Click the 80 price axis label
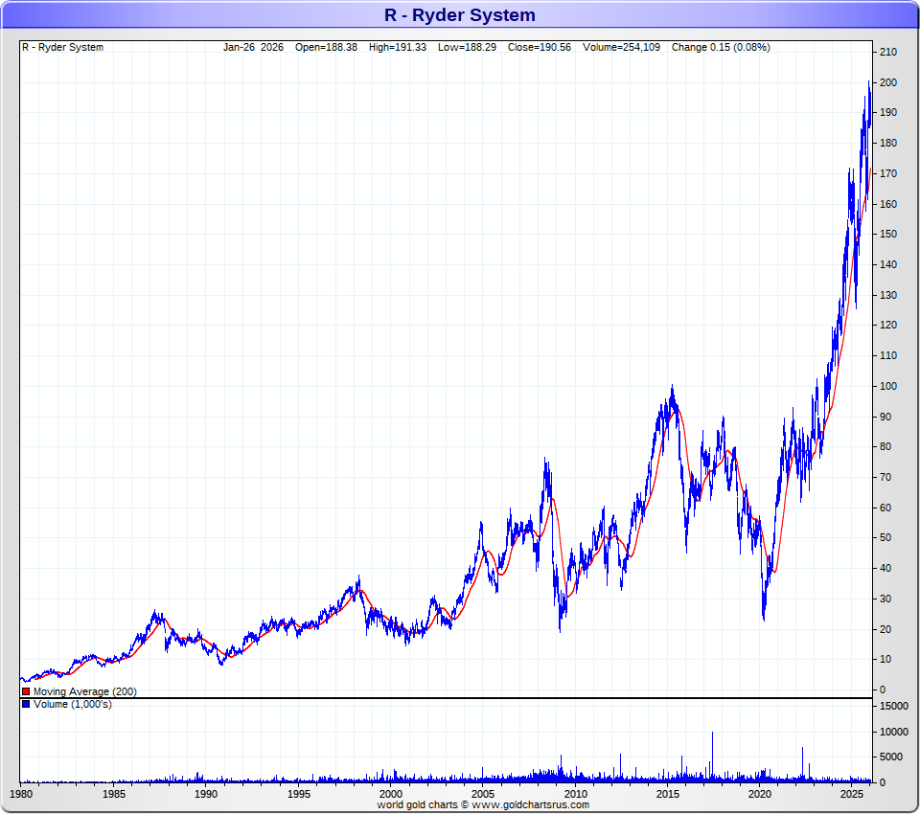920x814 pixels. click(885, 446)
